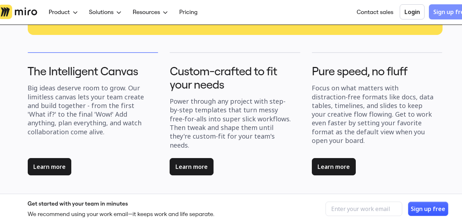Open the Contact sales link
Viewport: 462px width, 220px height.
pyautogui.click(x=374, y=12)
